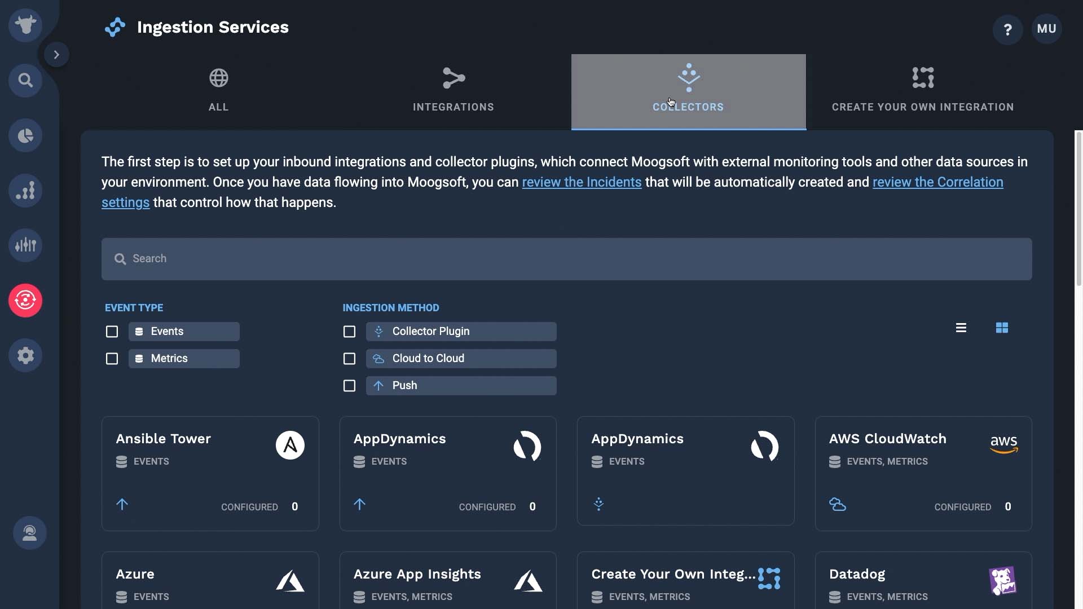Image resolution: width=1083 pixels, height=609 pixels.
Task: Click the aws logo icon
Action: point(1003,444)
